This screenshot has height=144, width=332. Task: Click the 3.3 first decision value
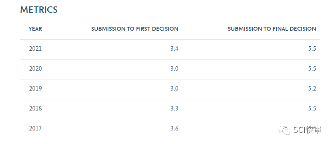(x=175, y=108)
